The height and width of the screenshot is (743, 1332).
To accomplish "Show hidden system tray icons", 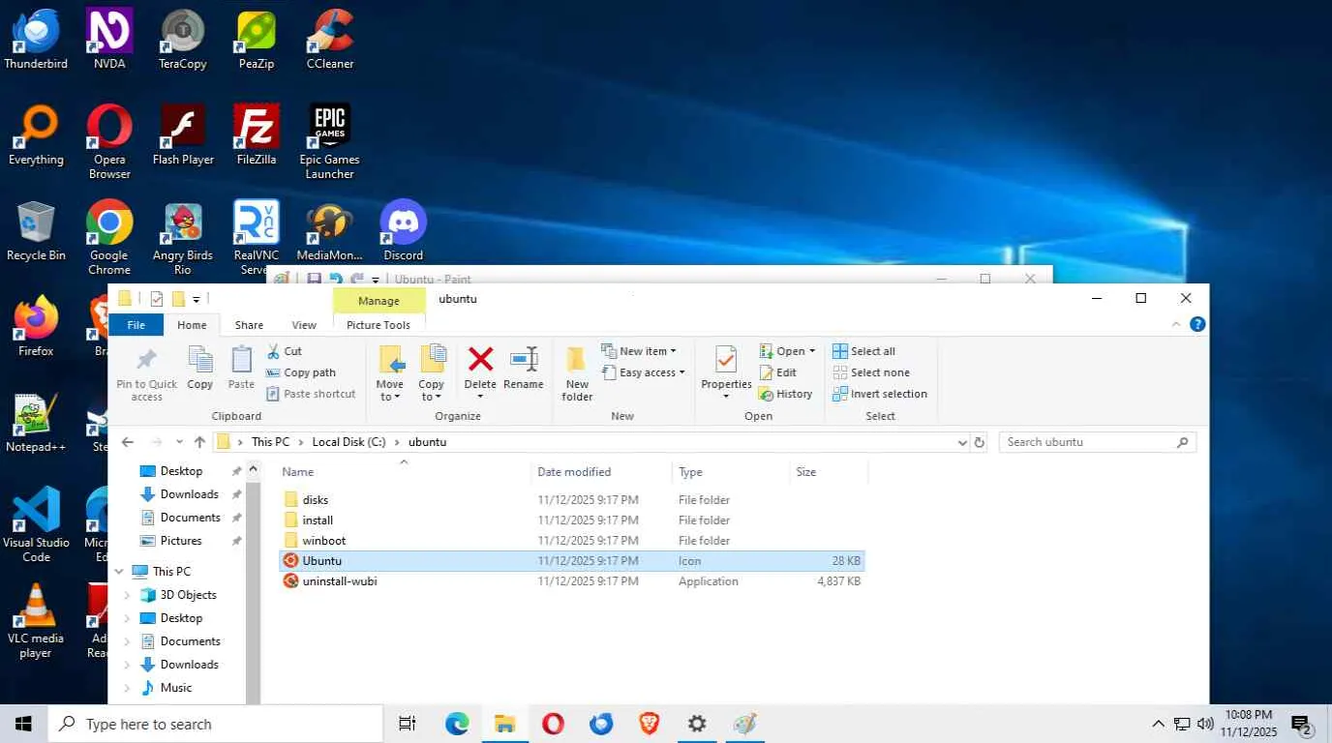I will click(1158, 724).
